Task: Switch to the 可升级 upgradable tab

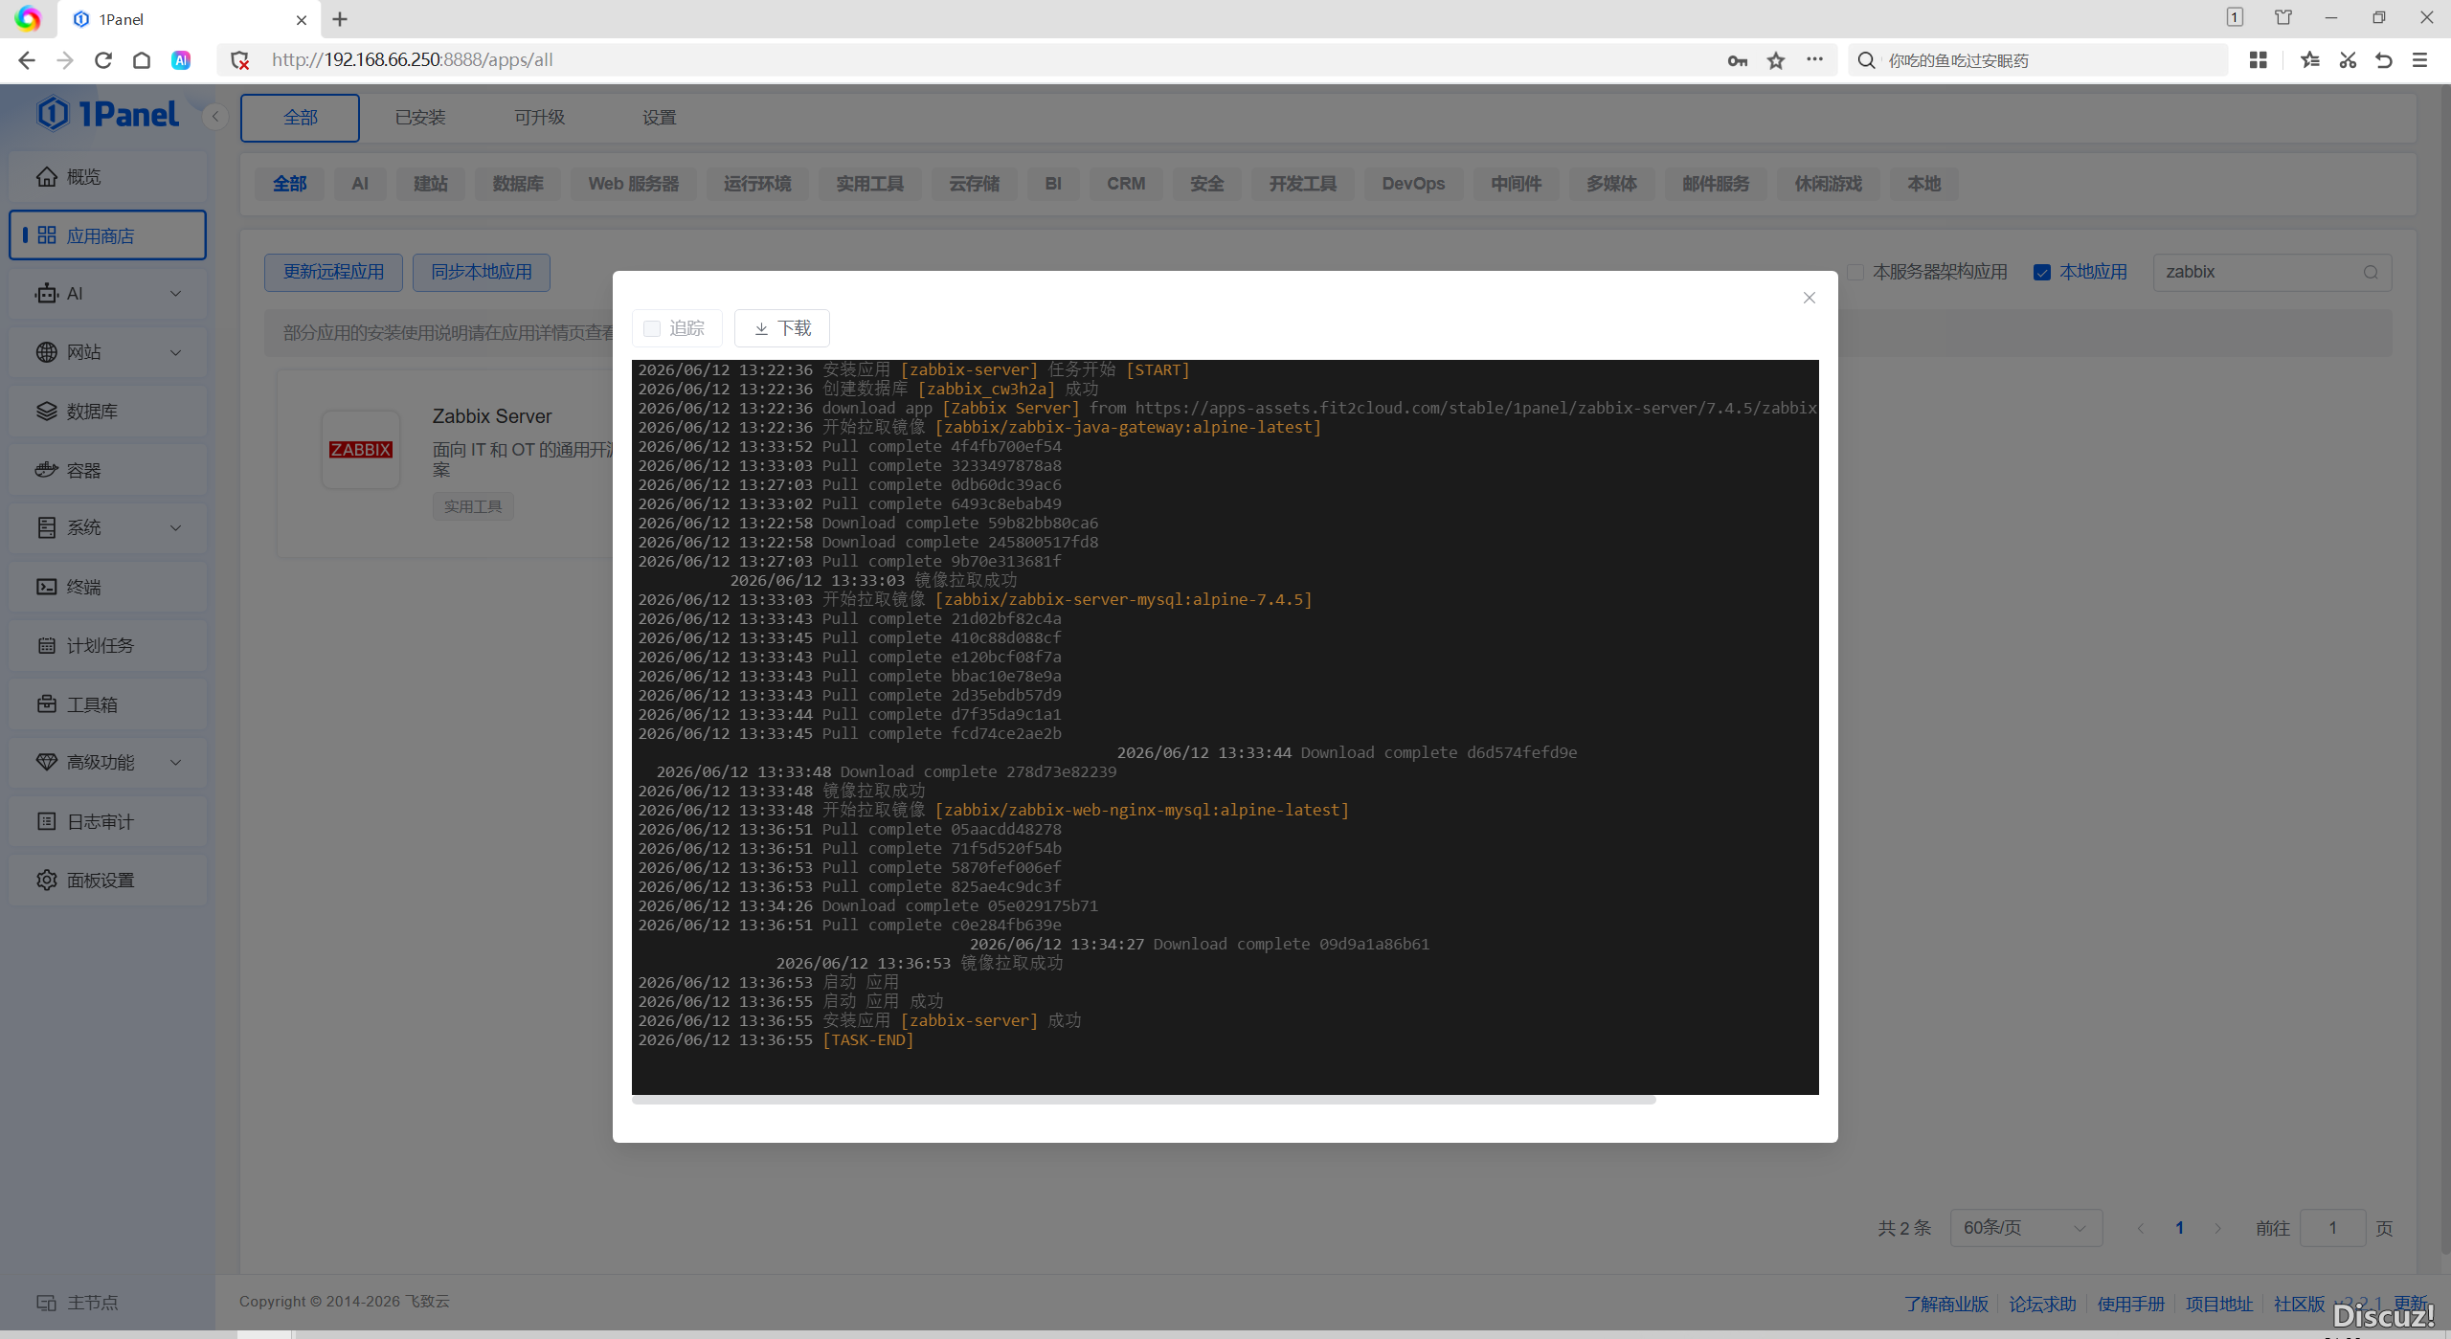Action: click(540, 118)
